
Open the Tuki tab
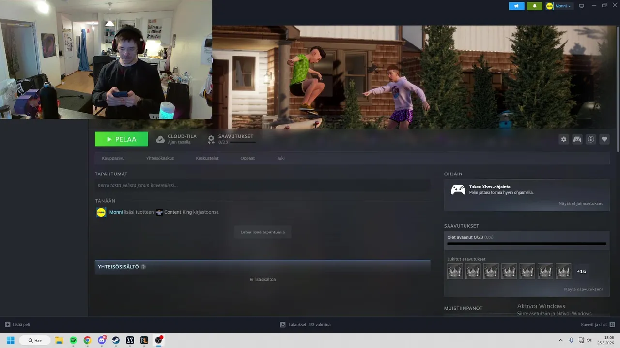click(x=280, y=158)
